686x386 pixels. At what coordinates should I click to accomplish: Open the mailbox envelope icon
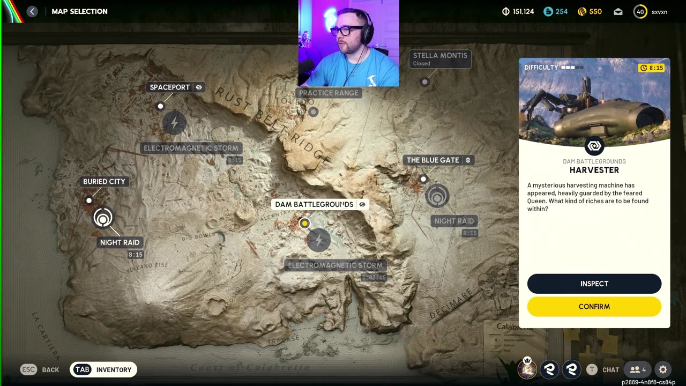[618, 11]
